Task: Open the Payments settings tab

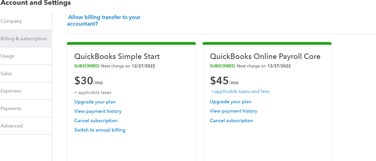Action: pyautogui.click(x=11, y=109)
